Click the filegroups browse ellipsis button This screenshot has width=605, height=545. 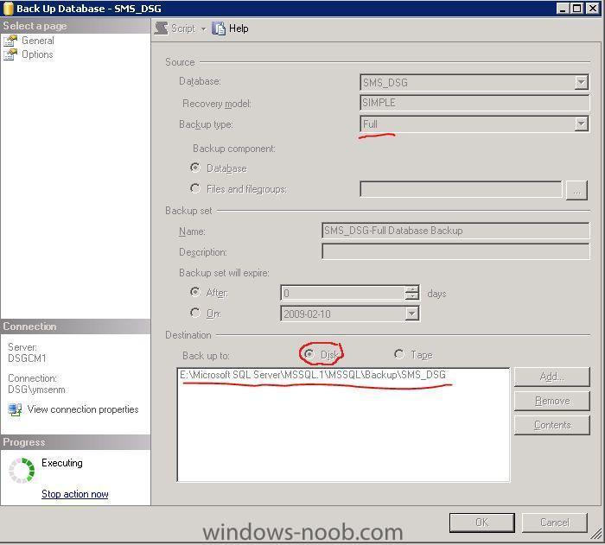(x=576, y=190)
